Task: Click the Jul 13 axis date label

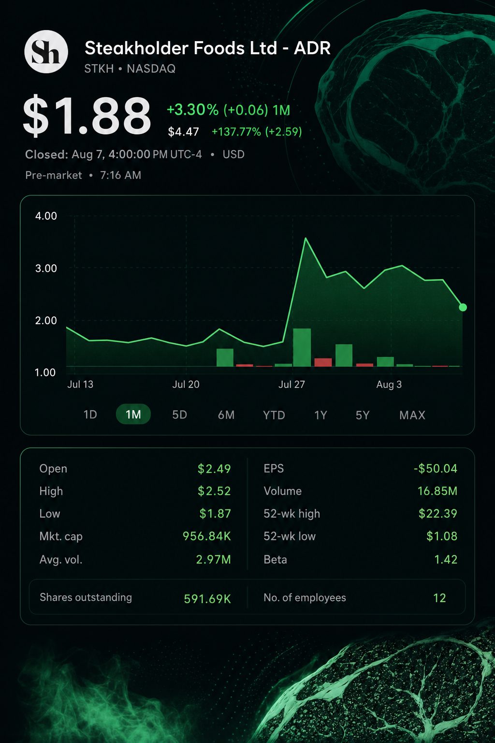Action: point(80,384)
